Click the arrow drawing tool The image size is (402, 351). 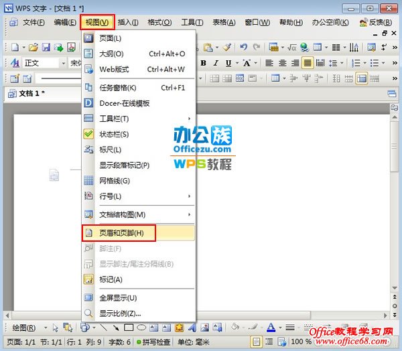116,328
